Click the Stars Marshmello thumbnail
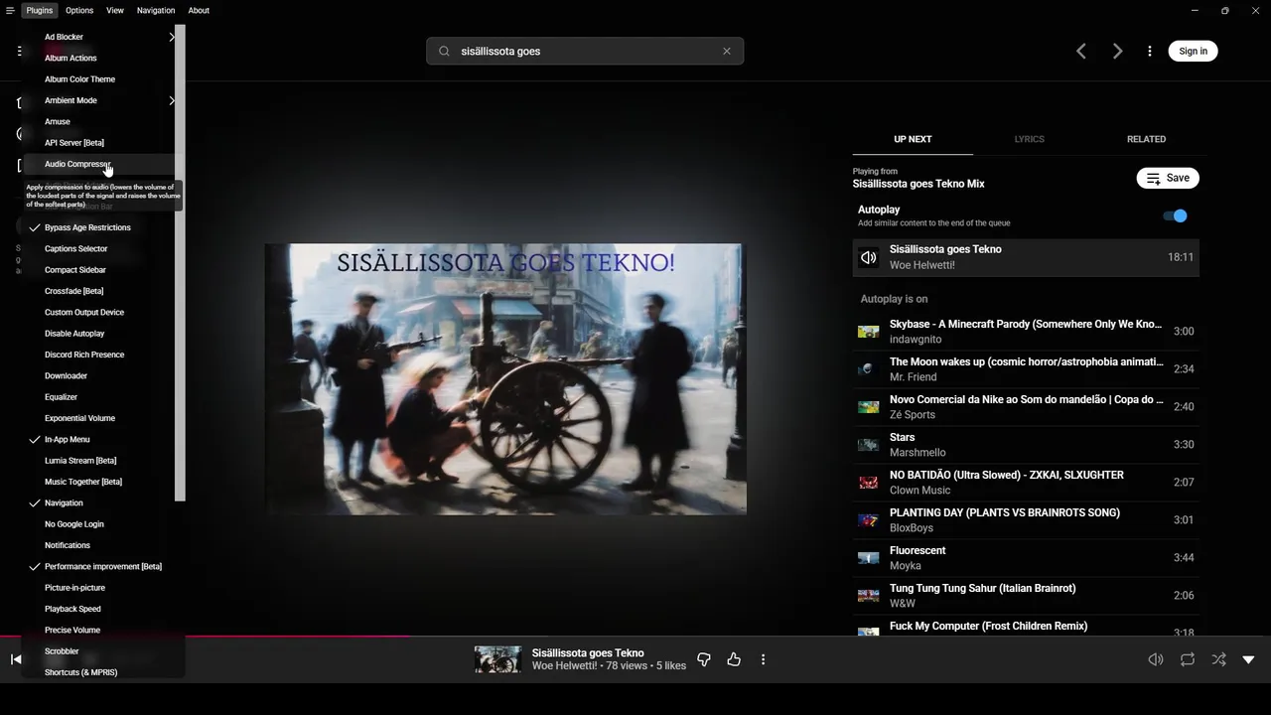 tap(869, 445)
